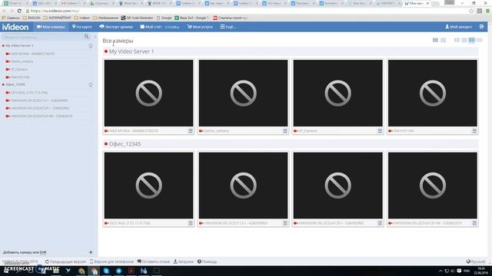
Task: Change language via Русский selector
Action: tap(475, 261)
